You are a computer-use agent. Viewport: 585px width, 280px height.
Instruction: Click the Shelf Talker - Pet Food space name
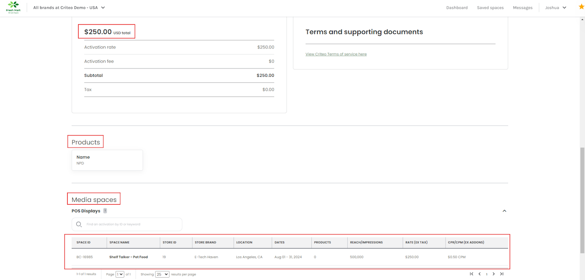coord(128,257)
